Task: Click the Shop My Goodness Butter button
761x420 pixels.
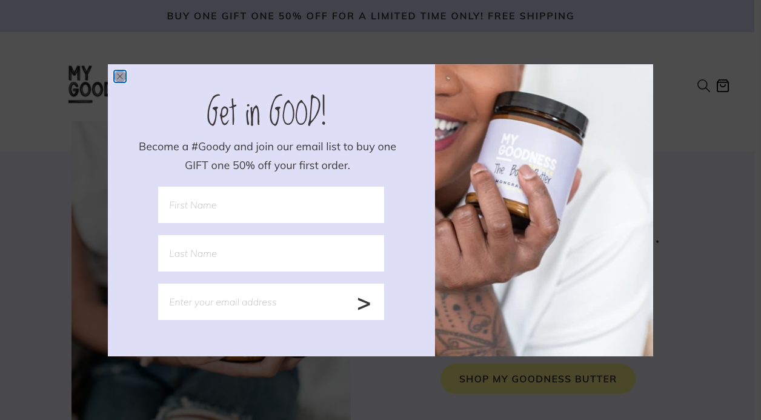Action: (538, 379)
